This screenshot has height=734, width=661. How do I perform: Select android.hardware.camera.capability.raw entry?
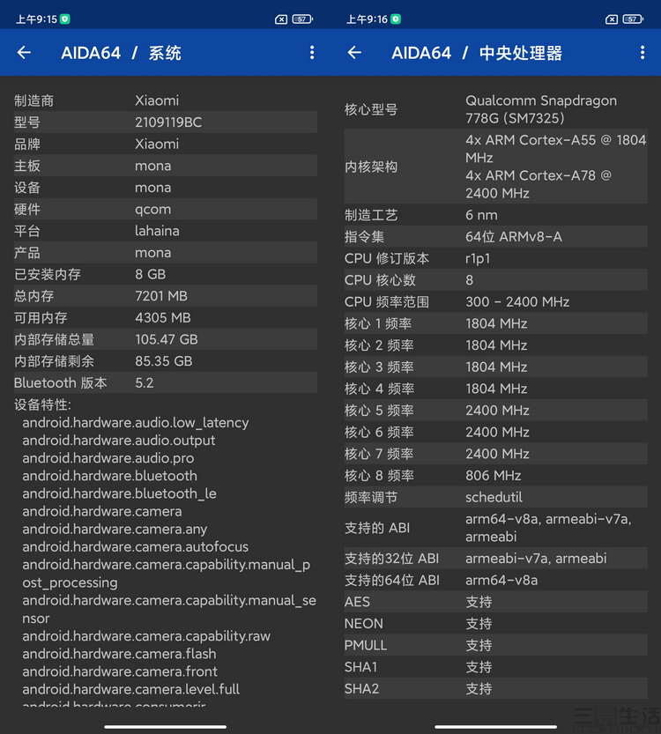pos(146,636)
